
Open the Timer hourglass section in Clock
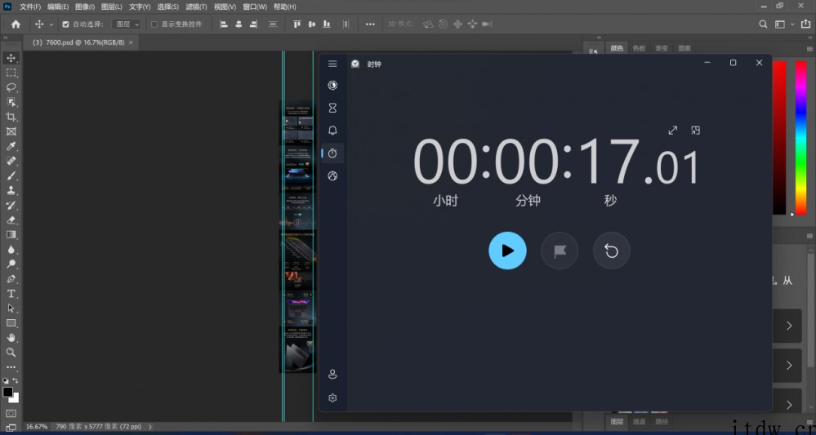(x=332, y=108)
